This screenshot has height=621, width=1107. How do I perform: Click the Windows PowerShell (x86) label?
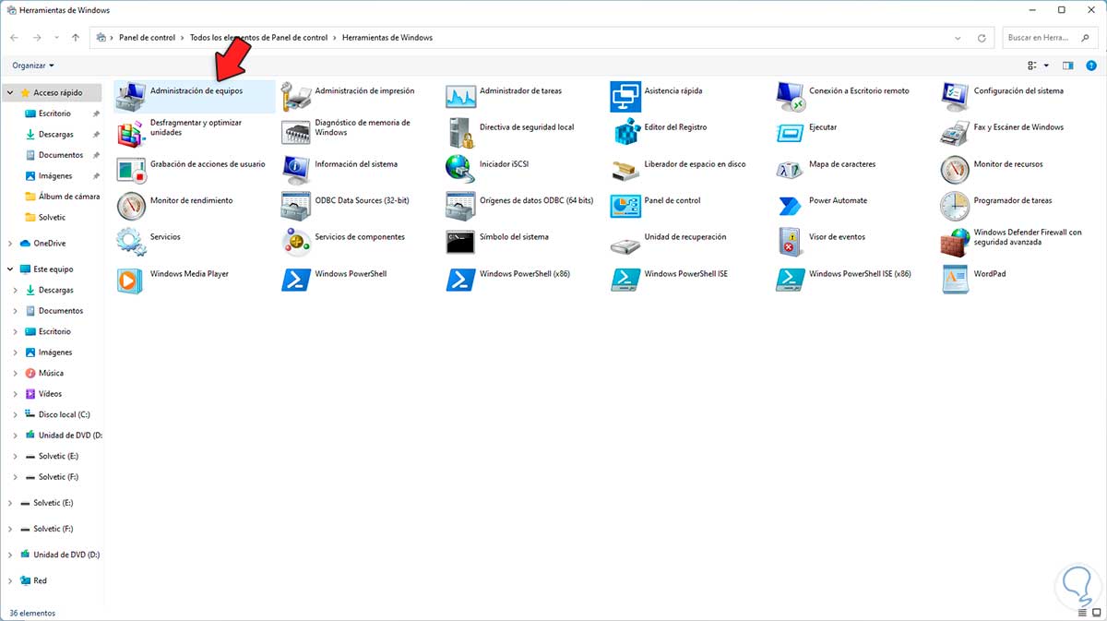coord(525,274)
